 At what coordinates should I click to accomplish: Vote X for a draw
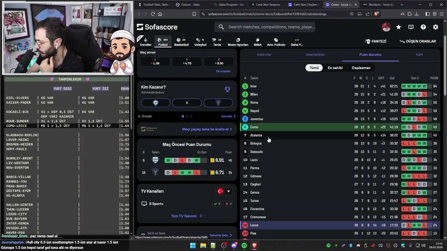click(x=187, y=103)
